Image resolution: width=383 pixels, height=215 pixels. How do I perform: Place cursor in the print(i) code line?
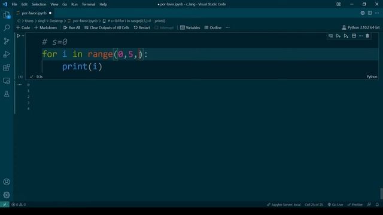click(82, 66)
